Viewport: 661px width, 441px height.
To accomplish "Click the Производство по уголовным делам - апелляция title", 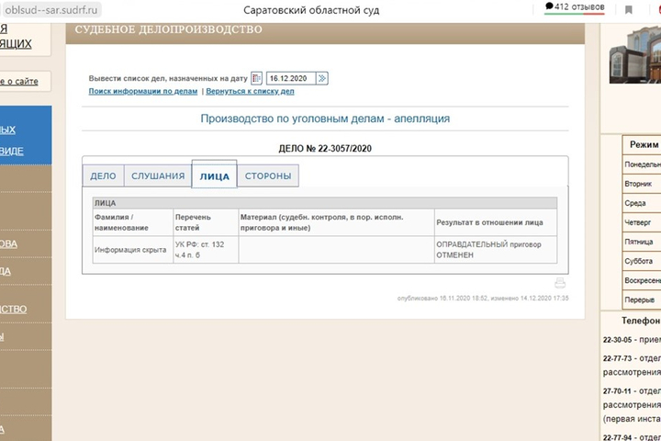I will [x=325, y=119].
